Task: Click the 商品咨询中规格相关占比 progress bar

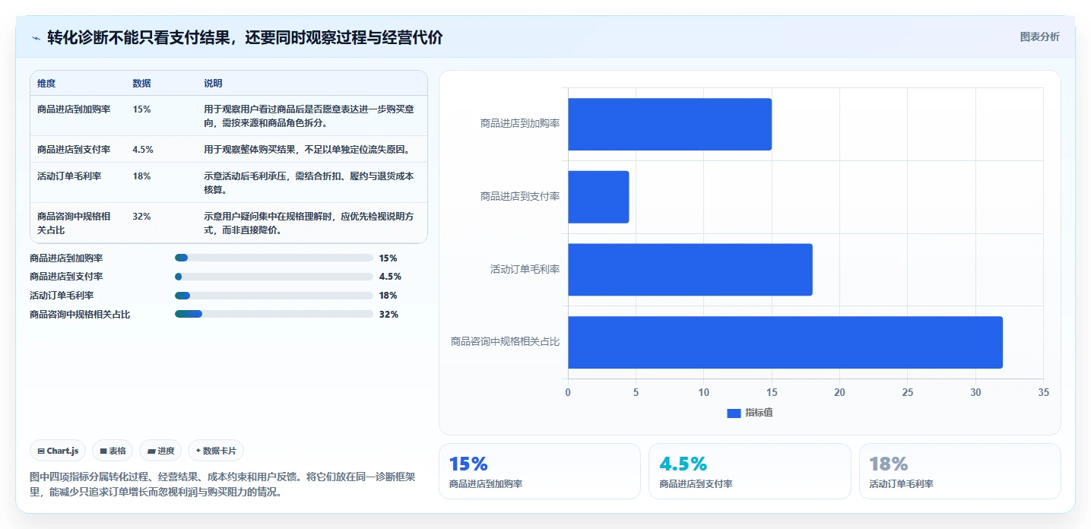Action: (x=274, y=314)
